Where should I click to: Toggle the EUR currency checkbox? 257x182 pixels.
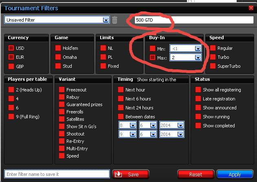[x=11, y=57]
